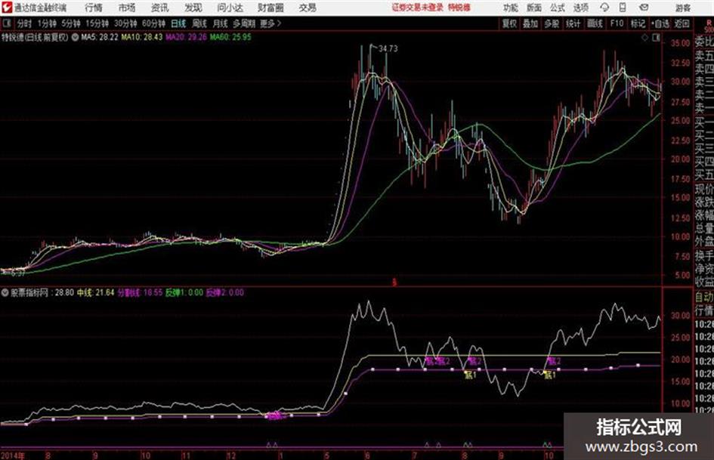
Task: Open the 市场 menu
Action: [127, 8]
